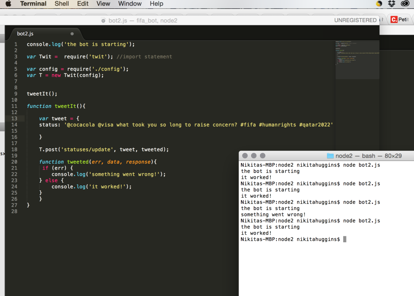Click the yellow circular menu bar icon
The width and height of the screenshot is (414, 296).
pyautogui.click(x=379, y=3)
